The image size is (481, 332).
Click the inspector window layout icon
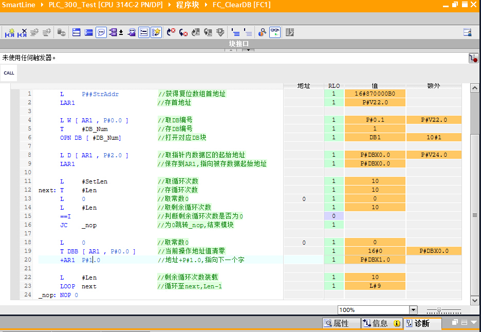465,322
